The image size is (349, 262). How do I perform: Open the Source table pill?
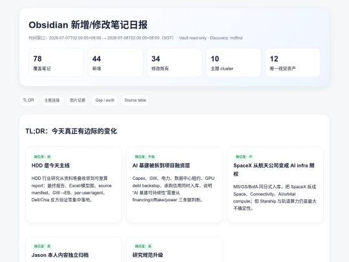135,100
